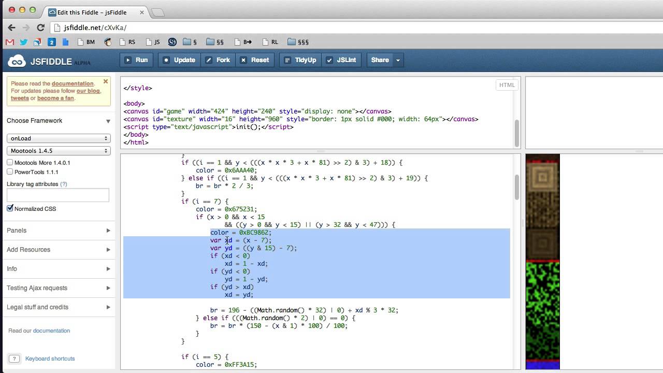Click the line 'color = 0xFF3A15;'
This screenshot has height=373, width=663.
point(226,365)
